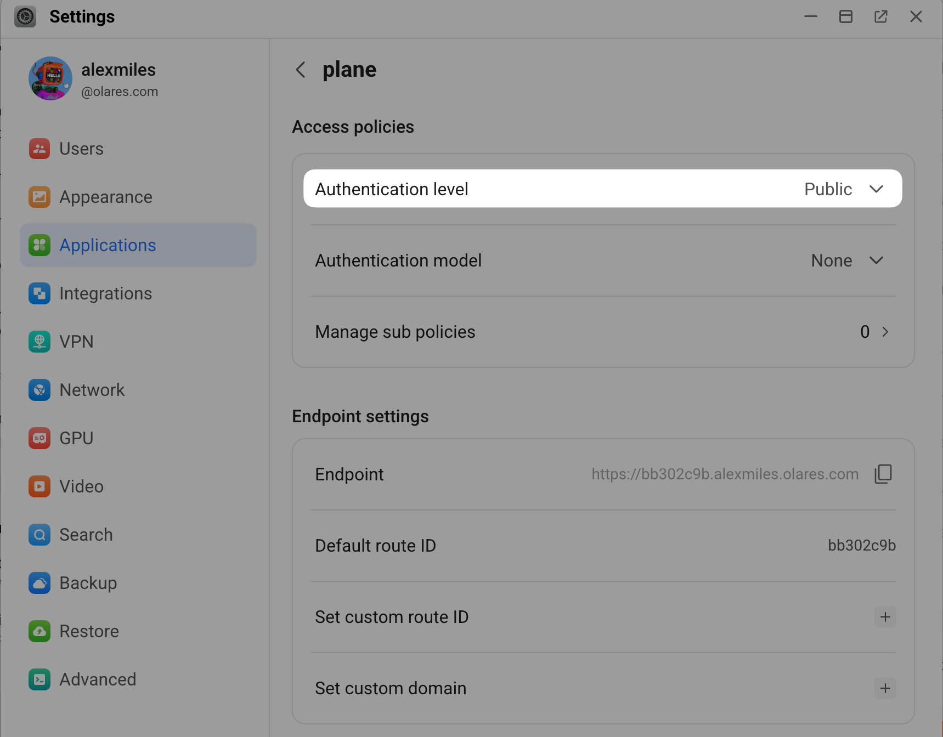Open the Backup cloud icon

coord(39,583)
